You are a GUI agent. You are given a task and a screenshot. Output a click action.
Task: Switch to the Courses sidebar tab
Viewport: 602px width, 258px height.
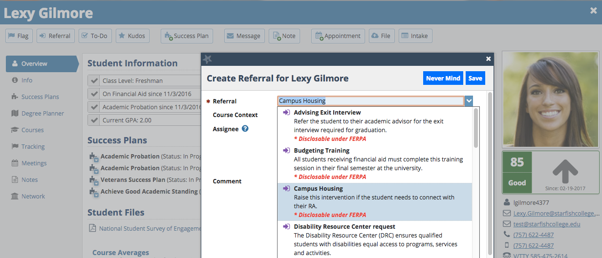(32, 130)
